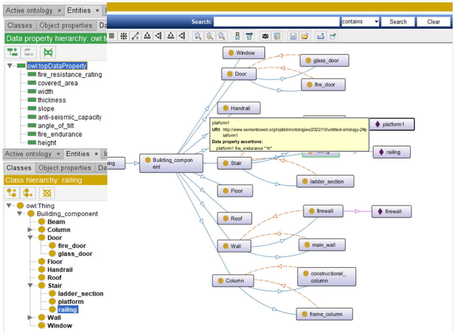Switch to the Active ontology tab
Image resolution: width=454 pixels, height=333 pixels.
pos(29,10)
